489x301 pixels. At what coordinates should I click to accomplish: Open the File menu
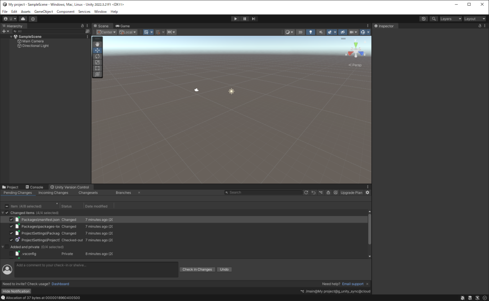tap(5, 11)
